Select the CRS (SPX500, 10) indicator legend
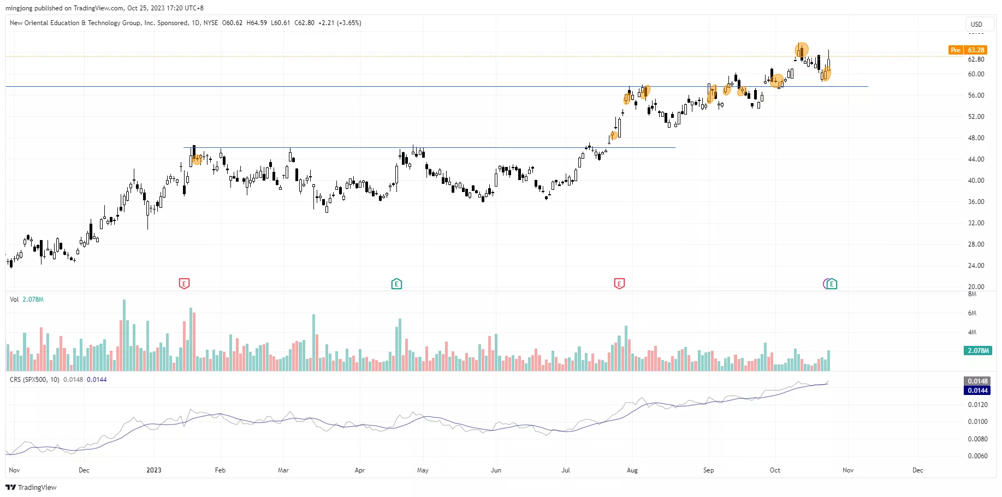This screenshot has height=497, width=1002. tap(34, 380)
